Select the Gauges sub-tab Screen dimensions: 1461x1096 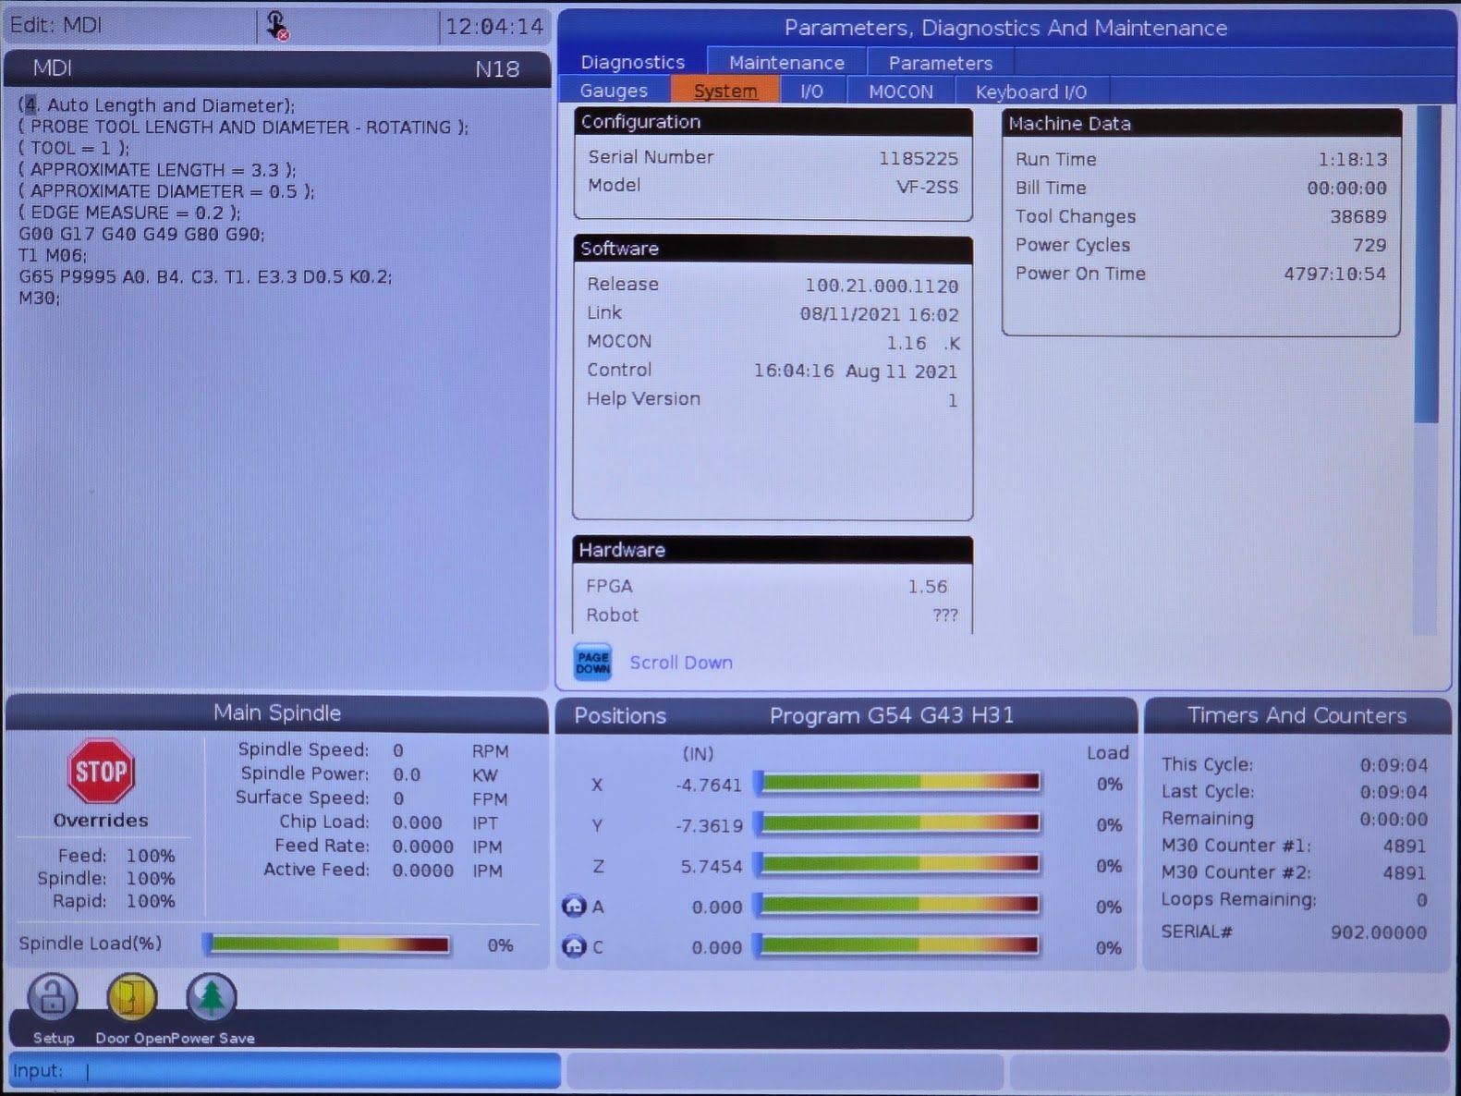(x=614, y=91)
